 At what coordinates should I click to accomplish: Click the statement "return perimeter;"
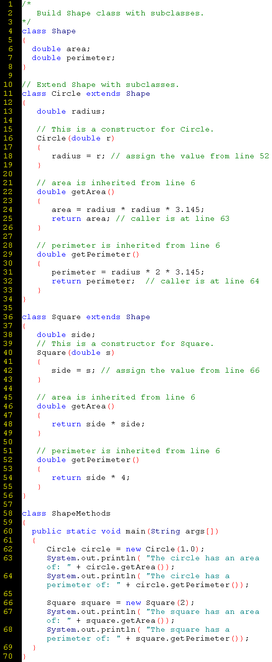click(94, 281)
